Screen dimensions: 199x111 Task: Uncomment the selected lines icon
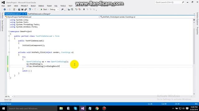click(80, 10)
